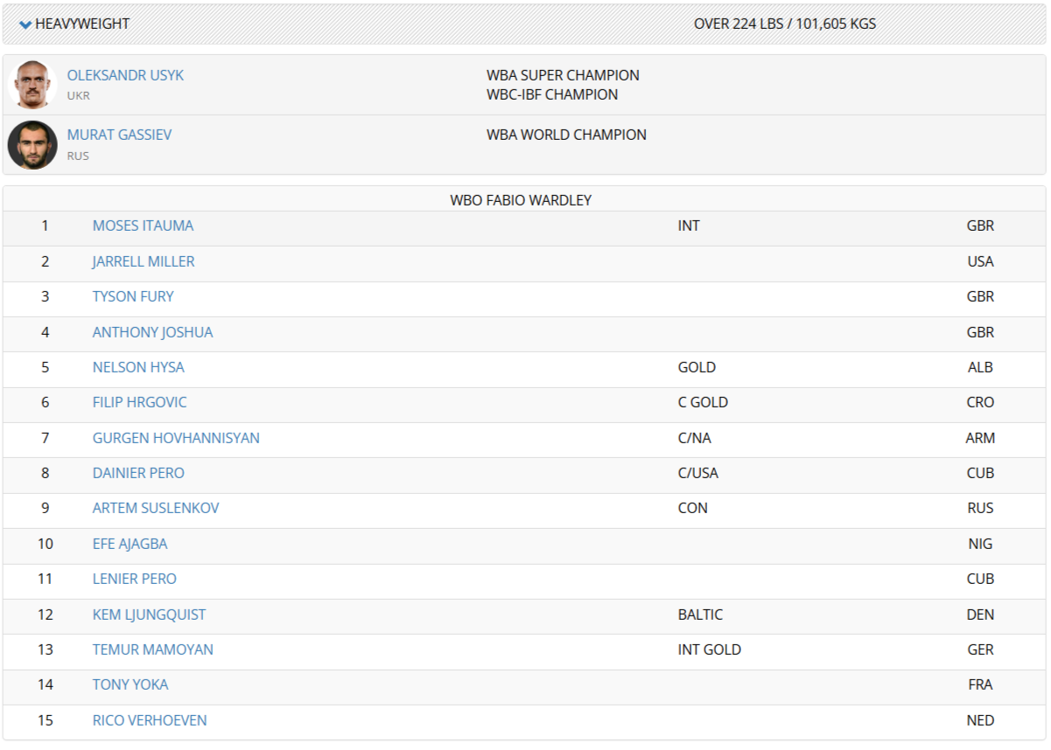Open Filip Hrgovic's profile

pos(139,402)
